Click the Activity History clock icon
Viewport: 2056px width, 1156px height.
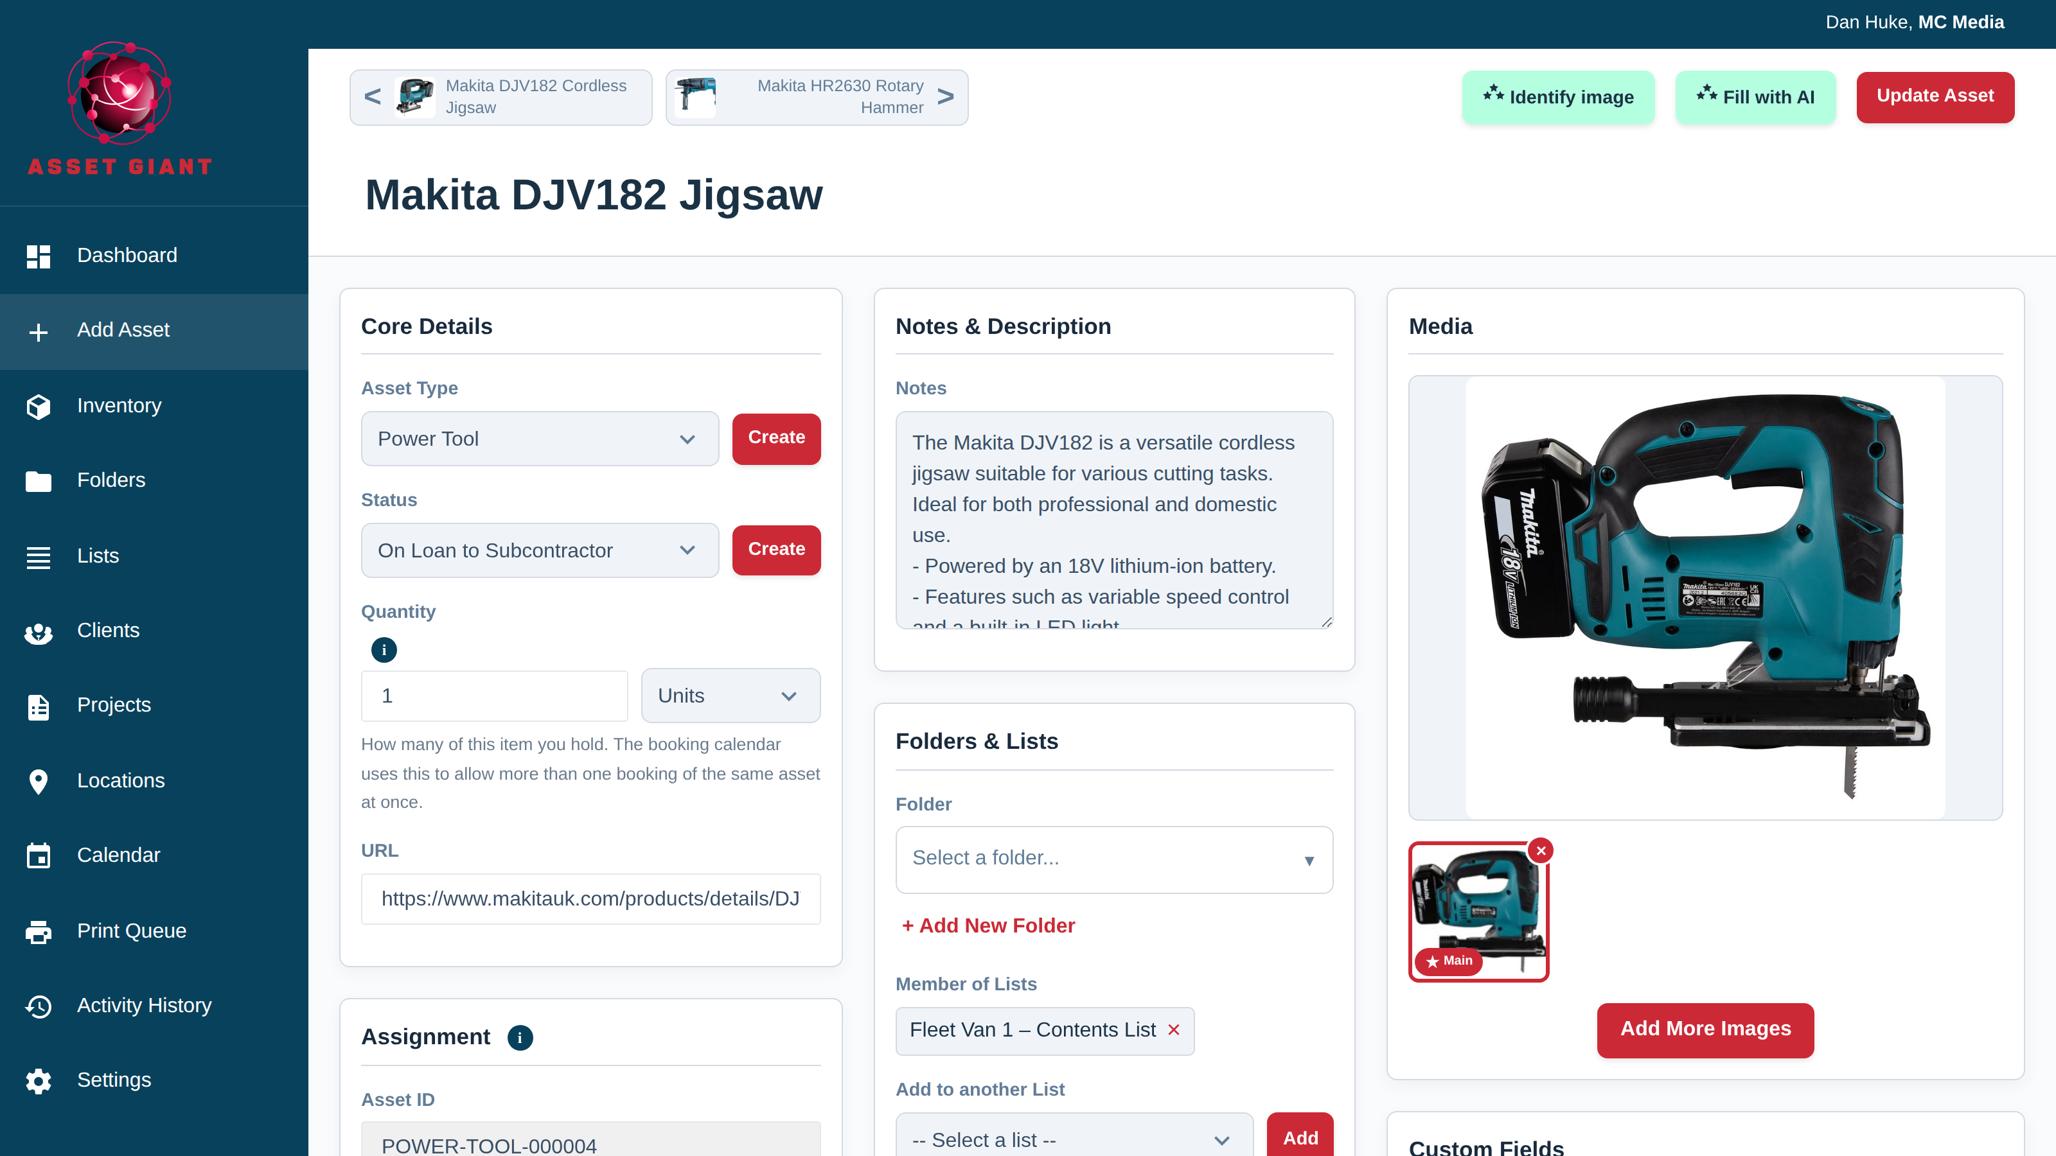pos(39,1006)
